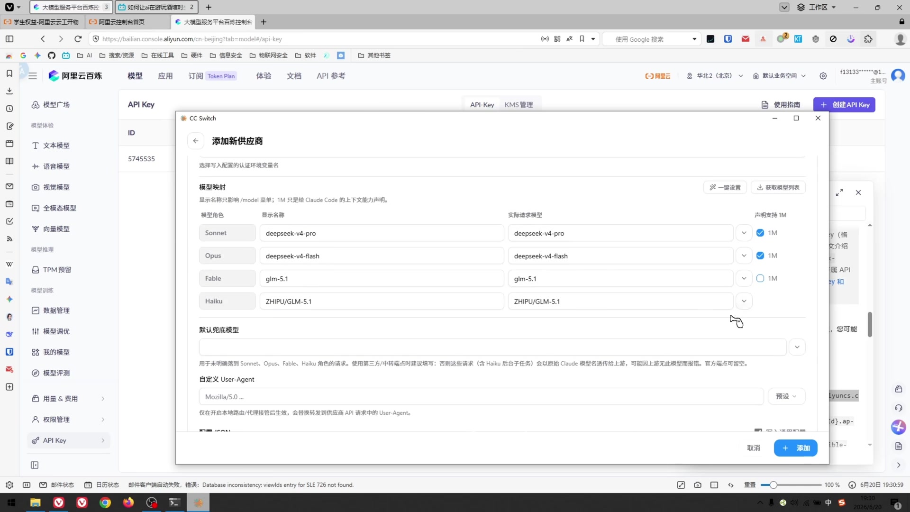910x512 pixels.
Task: Click 获取模型列表 to fetch models
Action: (778, 187)
